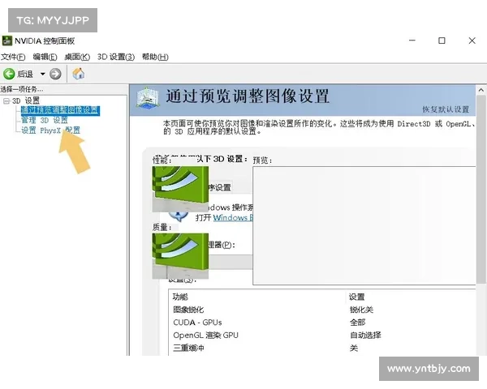Open the 3D 设置(3) menu
Viewport: 487px width, 389px height.
point(116,57)
